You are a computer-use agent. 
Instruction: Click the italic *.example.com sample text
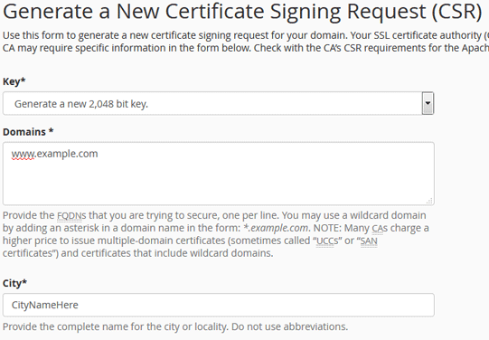(277, 229)
